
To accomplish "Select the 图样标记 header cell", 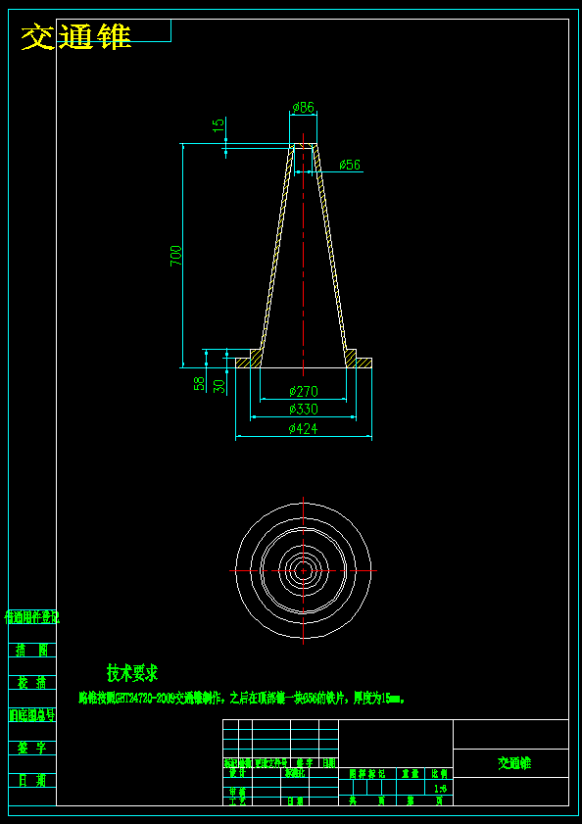I will [x=368, y=774].
